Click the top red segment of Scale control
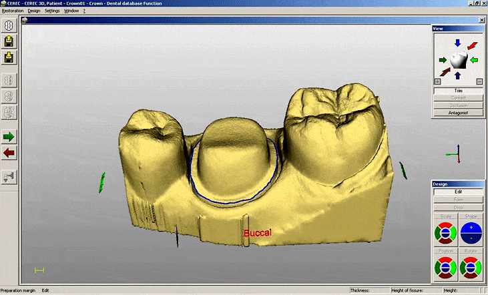 coord(445,226)
